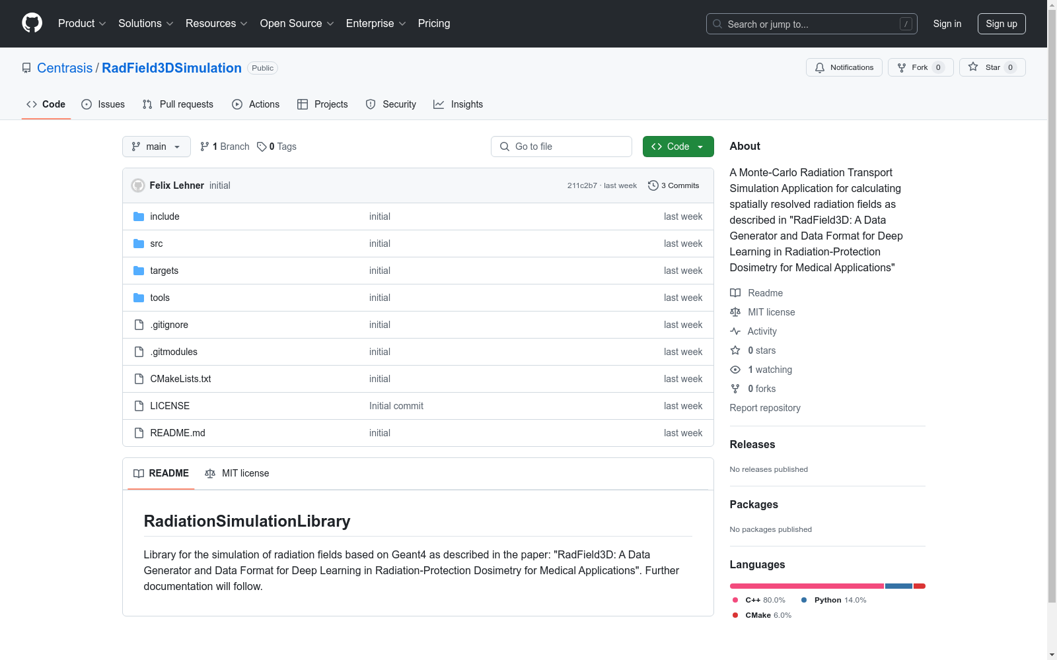Expand the Product menu in header
Viewport: 1057px width, 660px height.
coord(82,24)
